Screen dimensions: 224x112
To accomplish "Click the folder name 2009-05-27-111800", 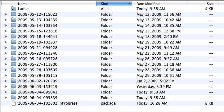I will click(x=38, y=64).
